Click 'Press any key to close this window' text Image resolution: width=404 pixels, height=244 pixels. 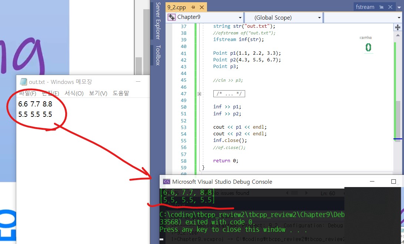tap(233, 229)
